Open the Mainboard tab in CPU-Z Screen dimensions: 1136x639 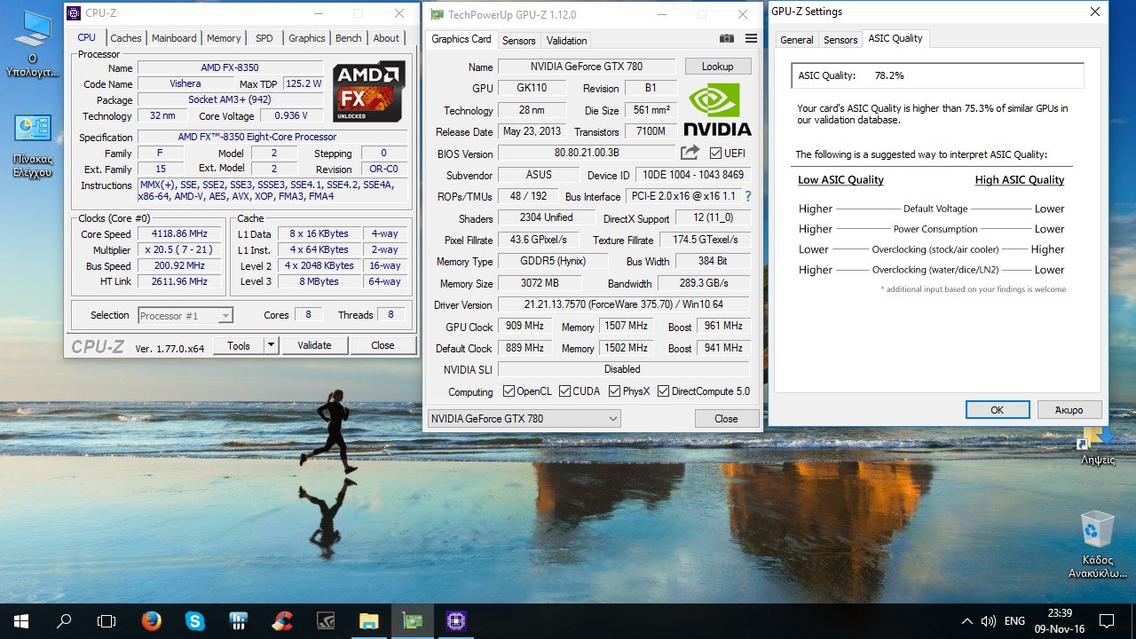click(174, 38)
